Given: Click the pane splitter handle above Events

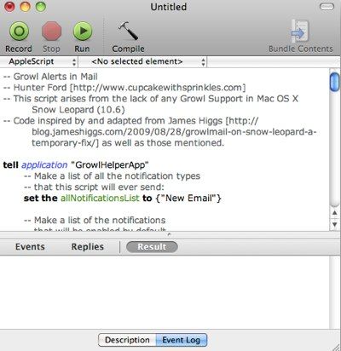Looking at the screenshot, I should 170,234.
